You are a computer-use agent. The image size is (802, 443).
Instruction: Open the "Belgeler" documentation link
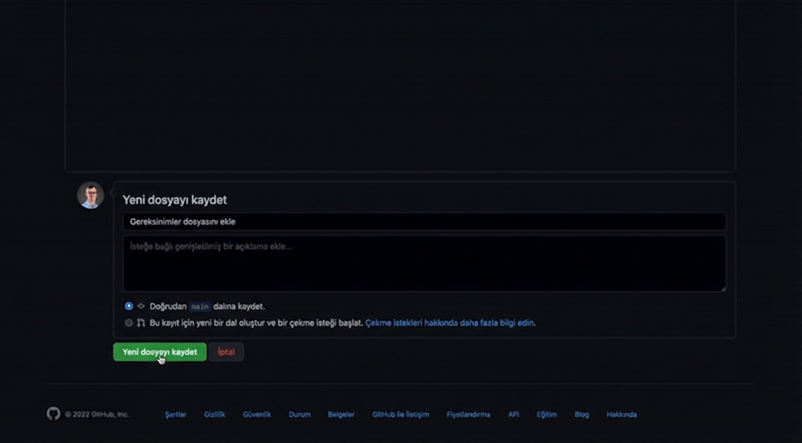tap(341, 414)
